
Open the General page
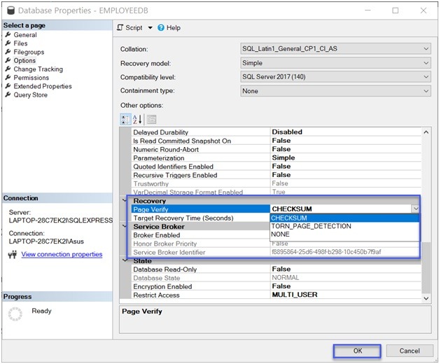25,35
